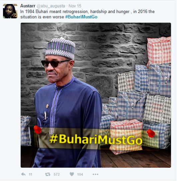Click the like count 104
This screenshot has height=181, width=177.
(80, 174)
